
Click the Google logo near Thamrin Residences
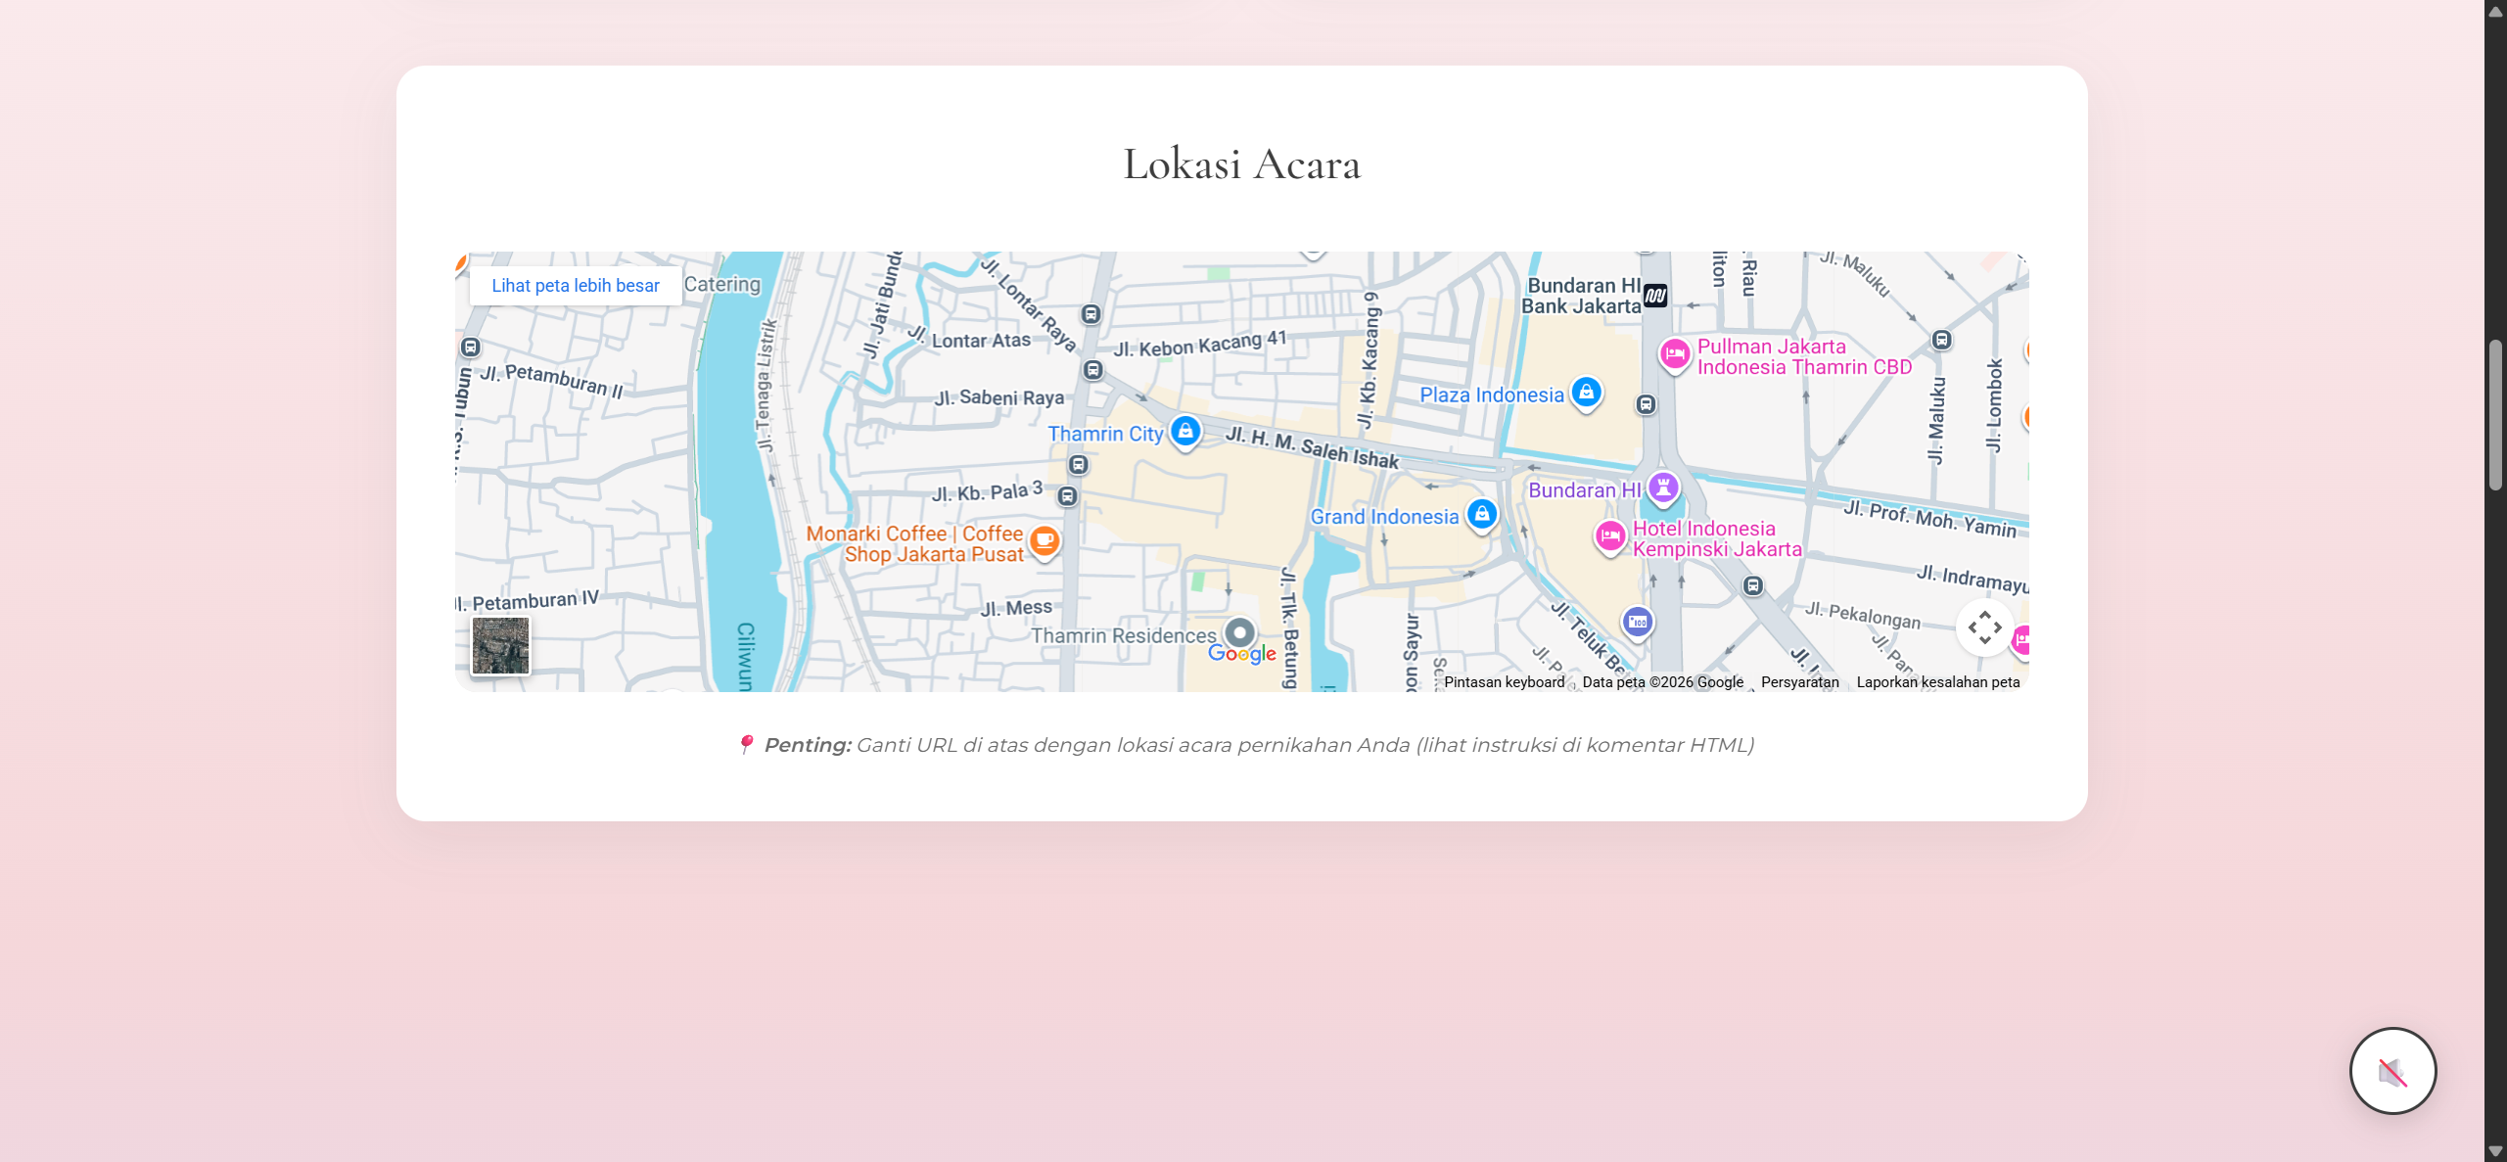tap(1241, 653)
